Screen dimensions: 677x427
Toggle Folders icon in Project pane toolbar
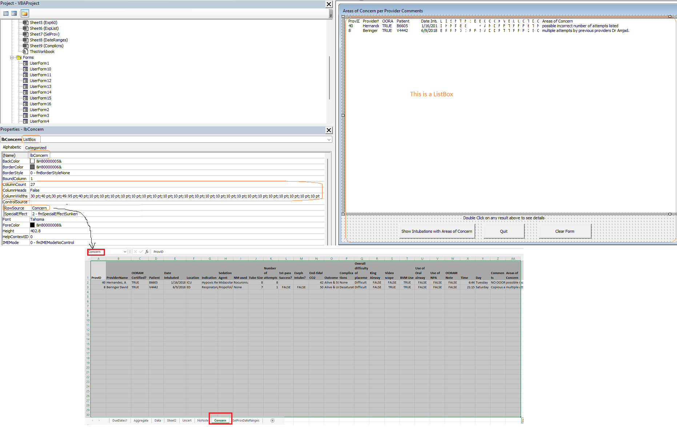[24, 13]
